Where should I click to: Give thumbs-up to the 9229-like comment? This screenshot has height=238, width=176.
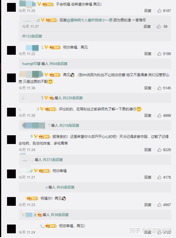pyautogui.click(x=159, y=150)
